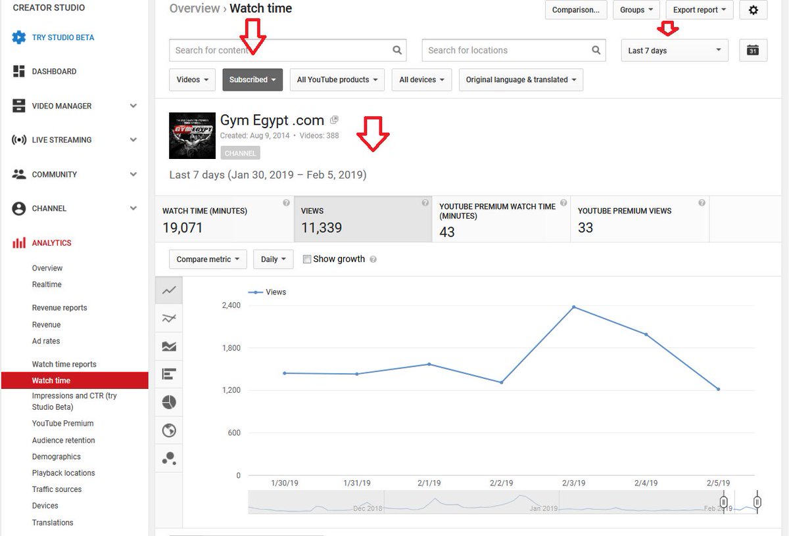Open the calendar date picker icon
The width and height of the screenshot is (789, 536).
point(753,51)
